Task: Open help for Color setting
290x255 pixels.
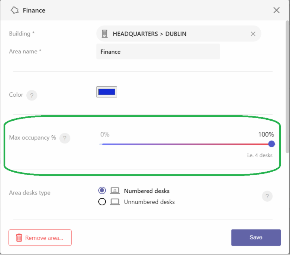Action: point(32,95)
